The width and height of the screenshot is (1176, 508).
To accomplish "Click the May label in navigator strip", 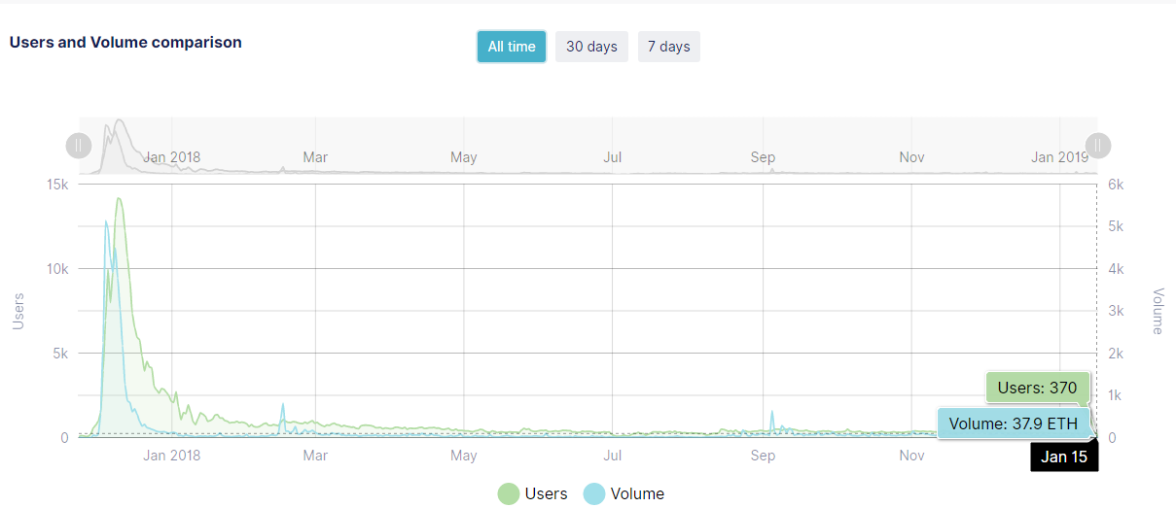I will tap(464, 156).
